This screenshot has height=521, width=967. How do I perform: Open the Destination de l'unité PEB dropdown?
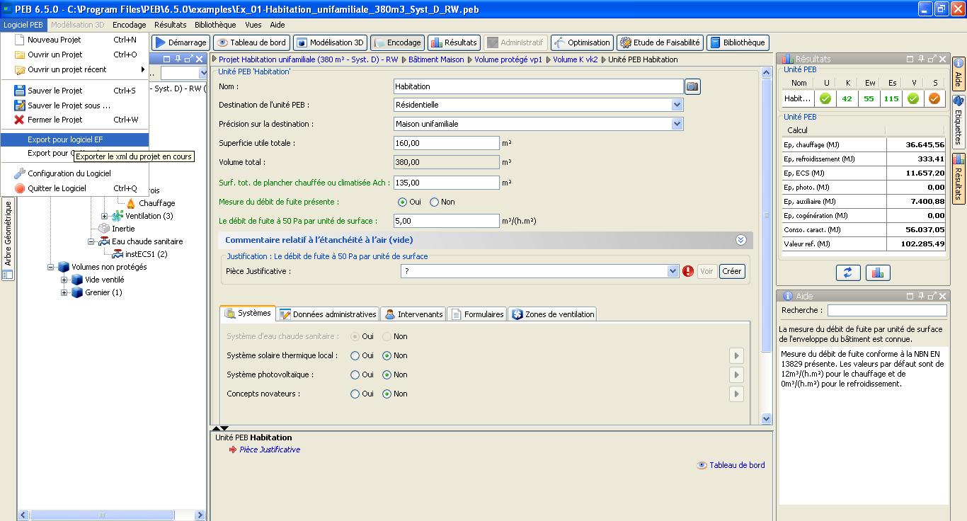pos(677,105)
